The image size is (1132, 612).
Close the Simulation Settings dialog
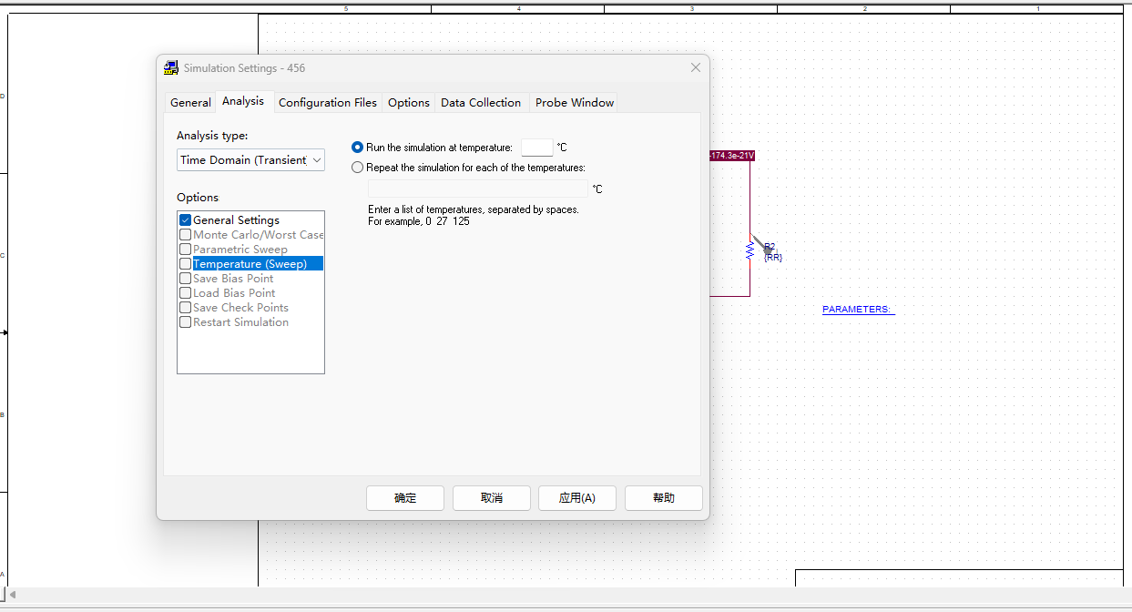[696, 67]
